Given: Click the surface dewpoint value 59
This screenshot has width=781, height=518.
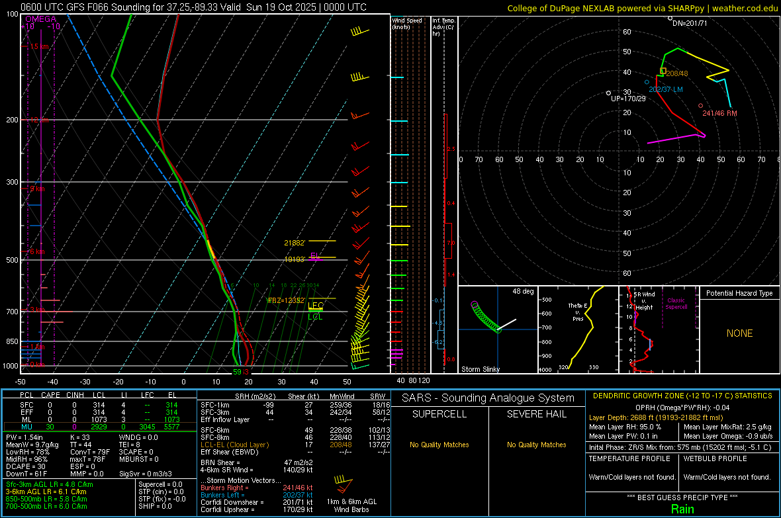Looking at the screenshot, I should [x=237, y=372].
